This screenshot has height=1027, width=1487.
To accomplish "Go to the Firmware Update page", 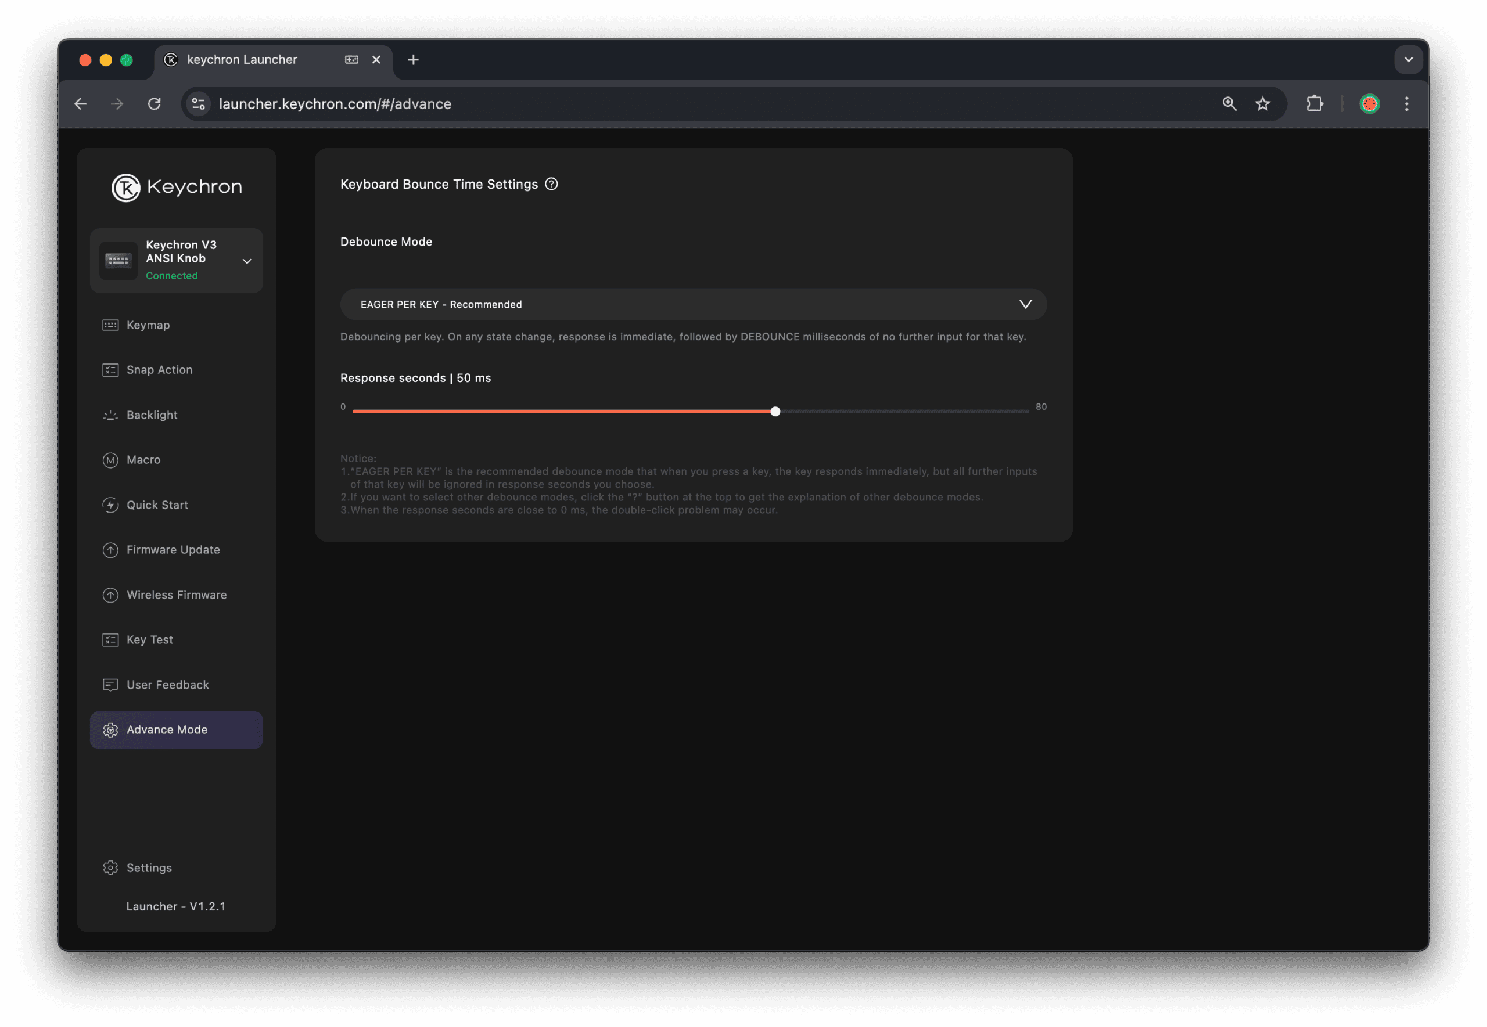I will [173, 550].
